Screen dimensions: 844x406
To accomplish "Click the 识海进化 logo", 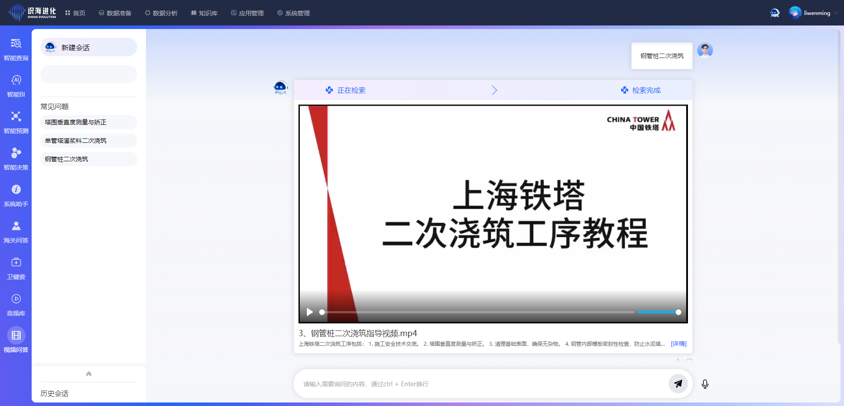I will pyautogui.click(x=33, y=12).
